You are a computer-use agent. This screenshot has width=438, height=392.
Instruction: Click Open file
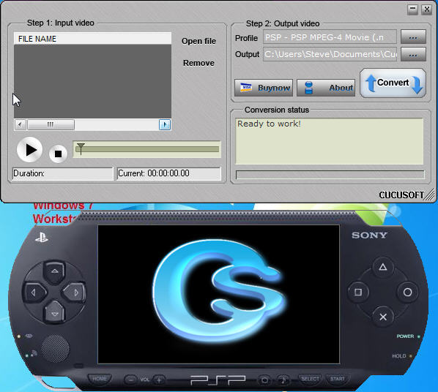198,41
